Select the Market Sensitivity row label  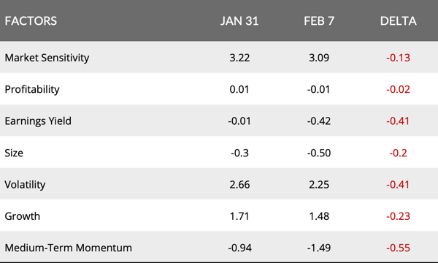click(47, 58)
